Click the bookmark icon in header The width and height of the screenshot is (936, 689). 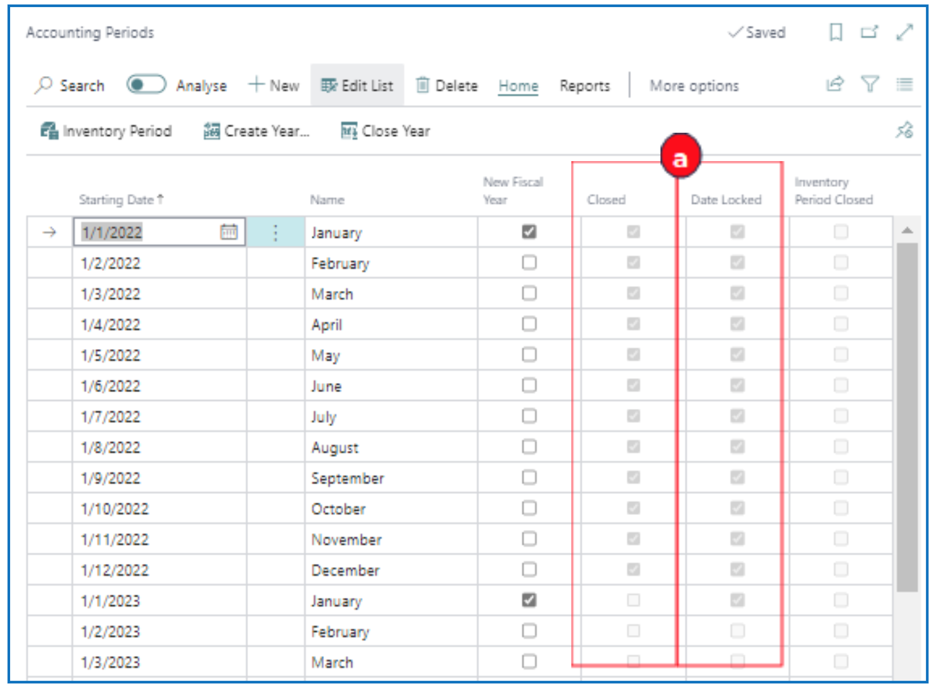point(835,32)
